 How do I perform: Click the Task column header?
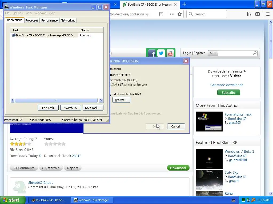click(x=44, y=30)
